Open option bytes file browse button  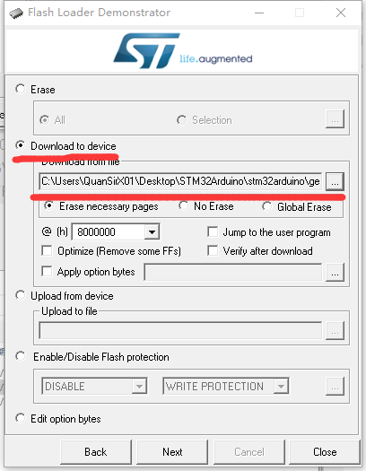point(335,273)
